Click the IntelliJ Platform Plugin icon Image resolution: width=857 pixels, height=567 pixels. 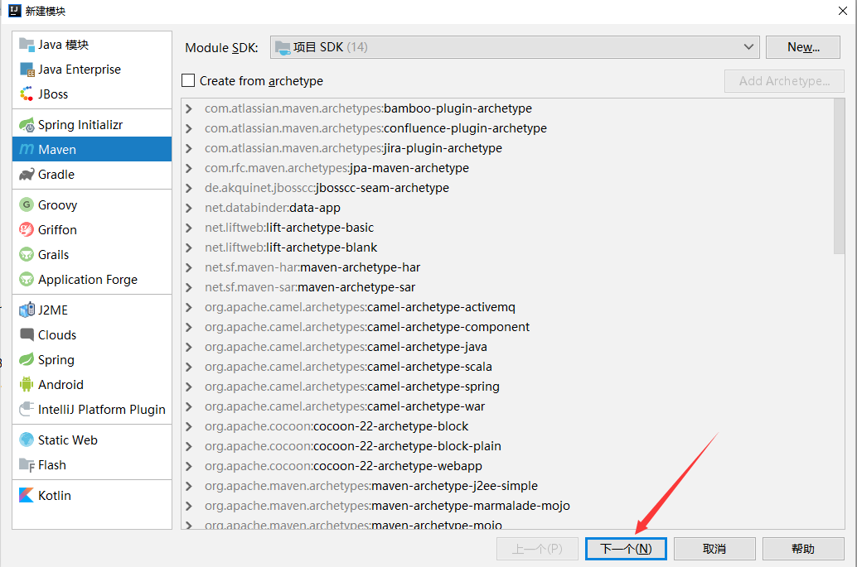27,409
